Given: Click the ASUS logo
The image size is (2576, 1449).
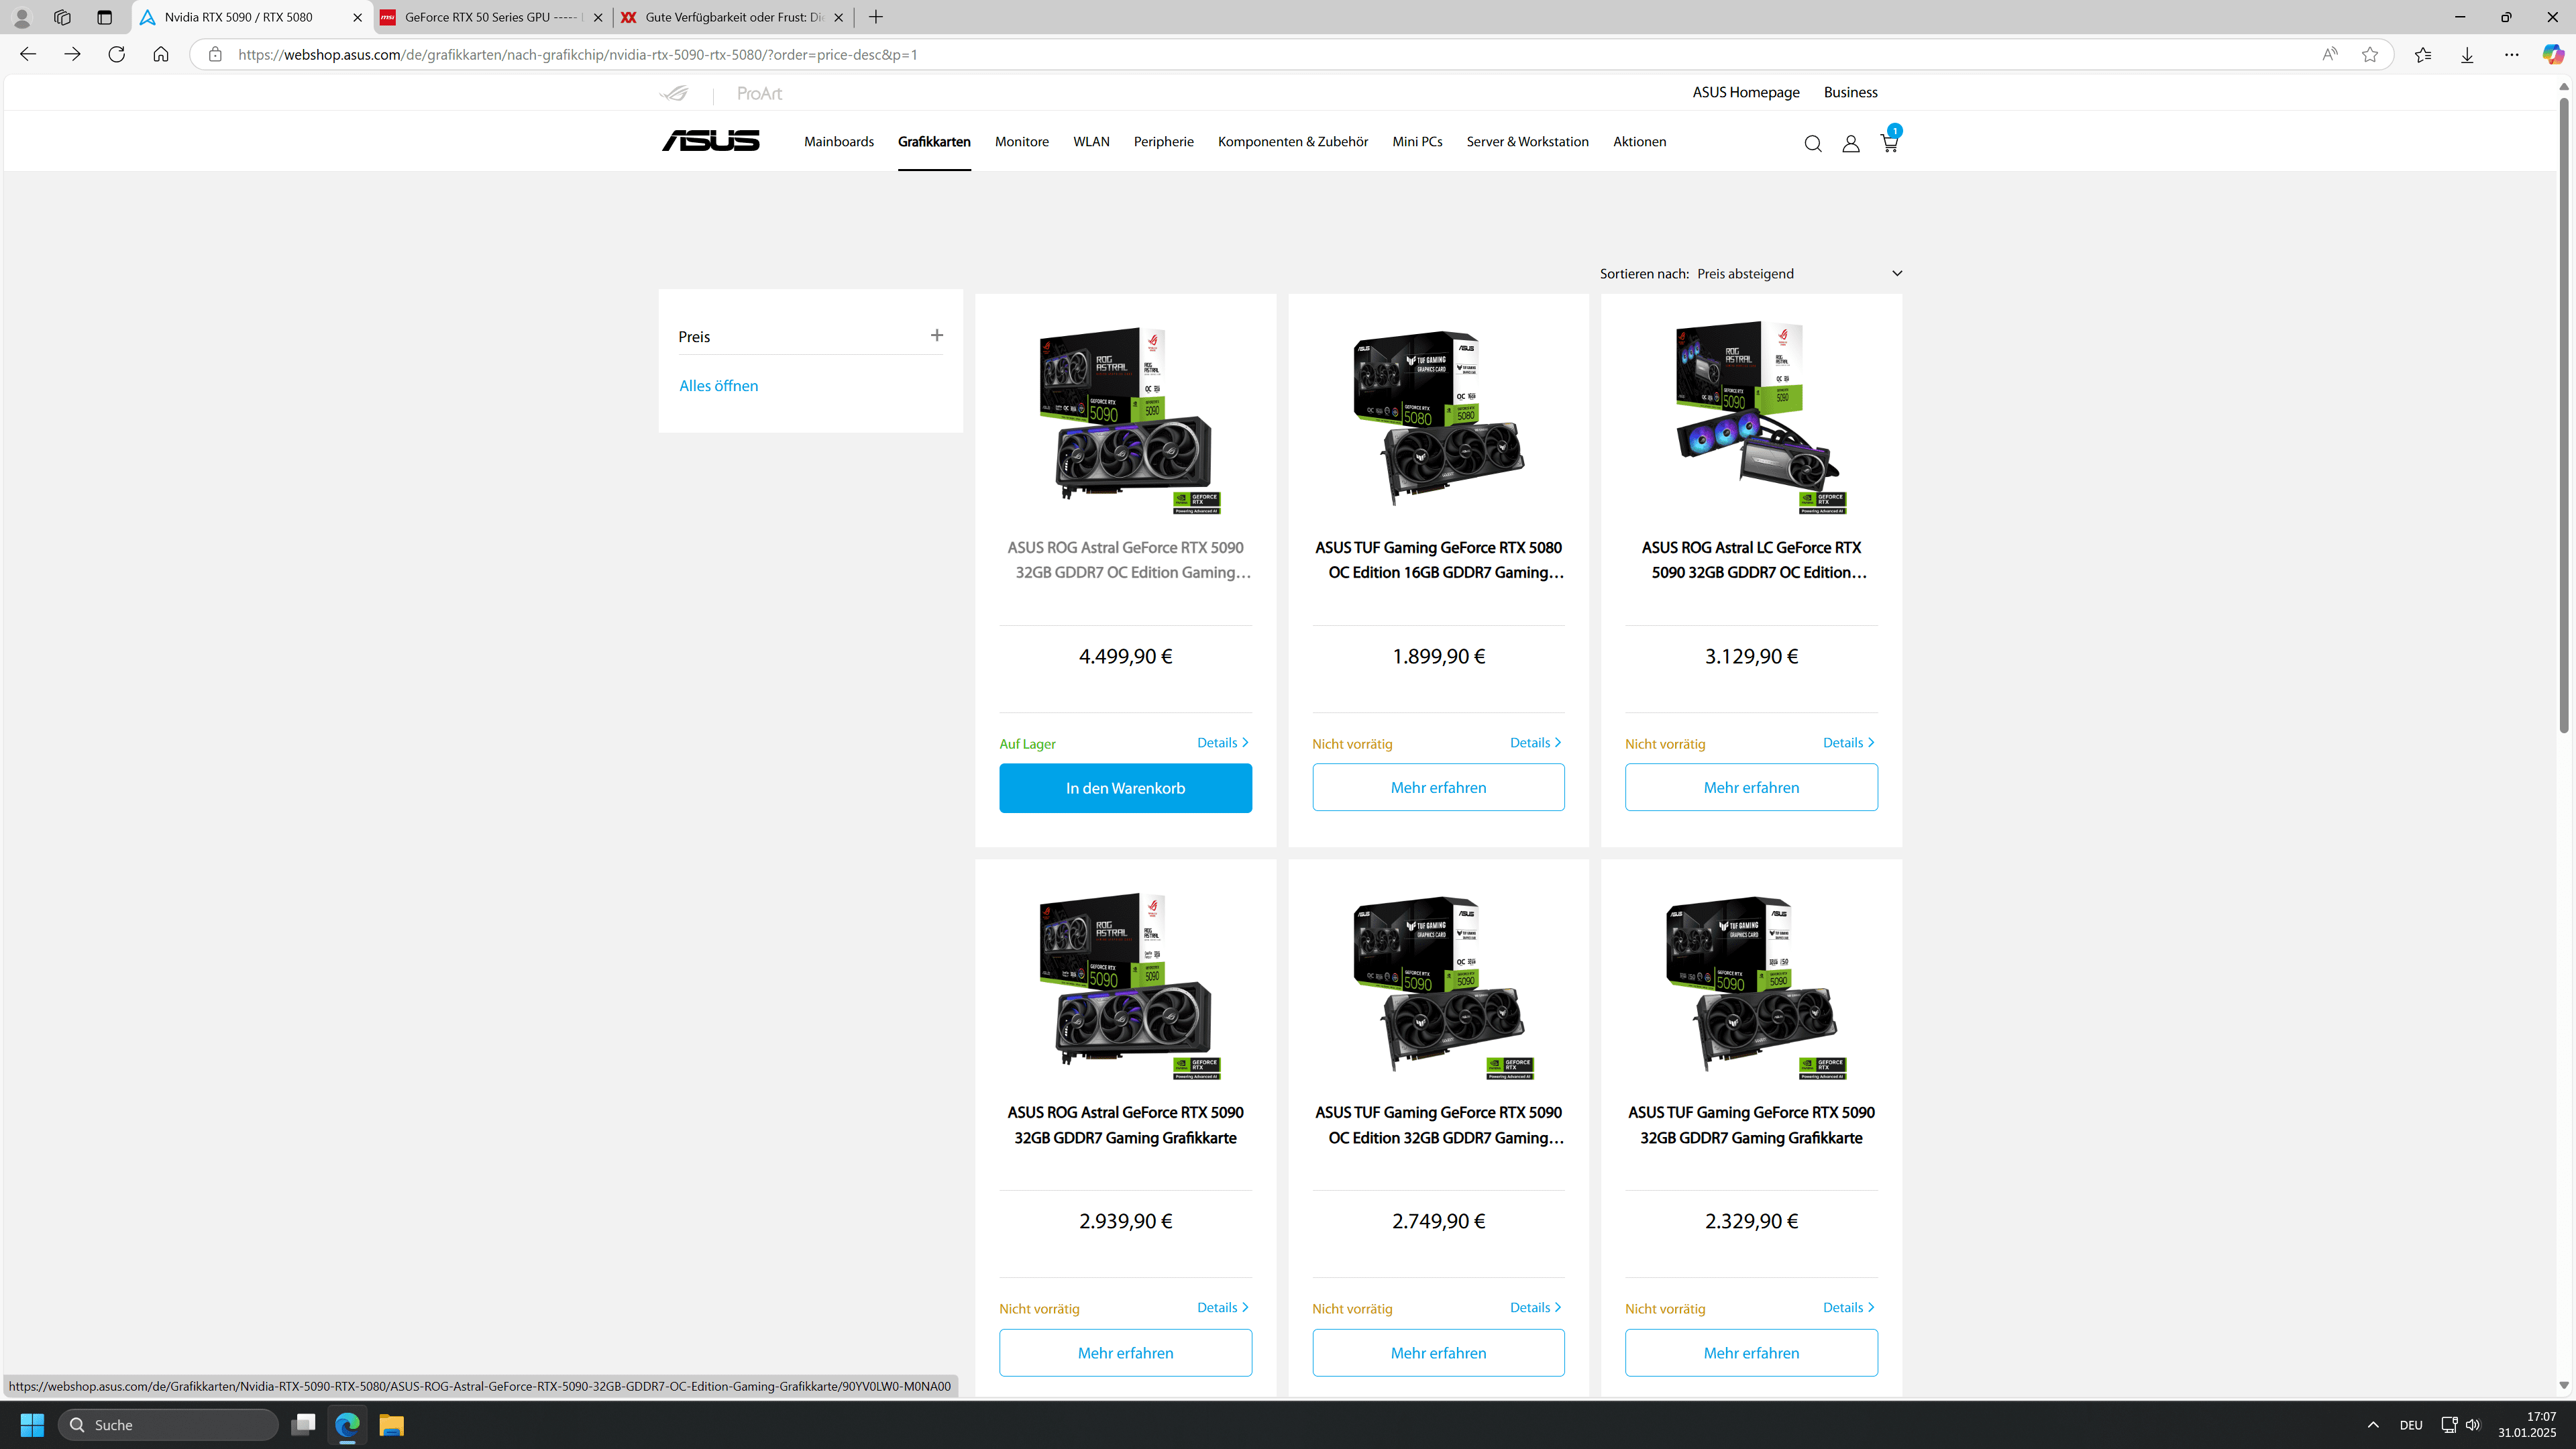Looking at the screenshot, I should [x=710, y=141].
